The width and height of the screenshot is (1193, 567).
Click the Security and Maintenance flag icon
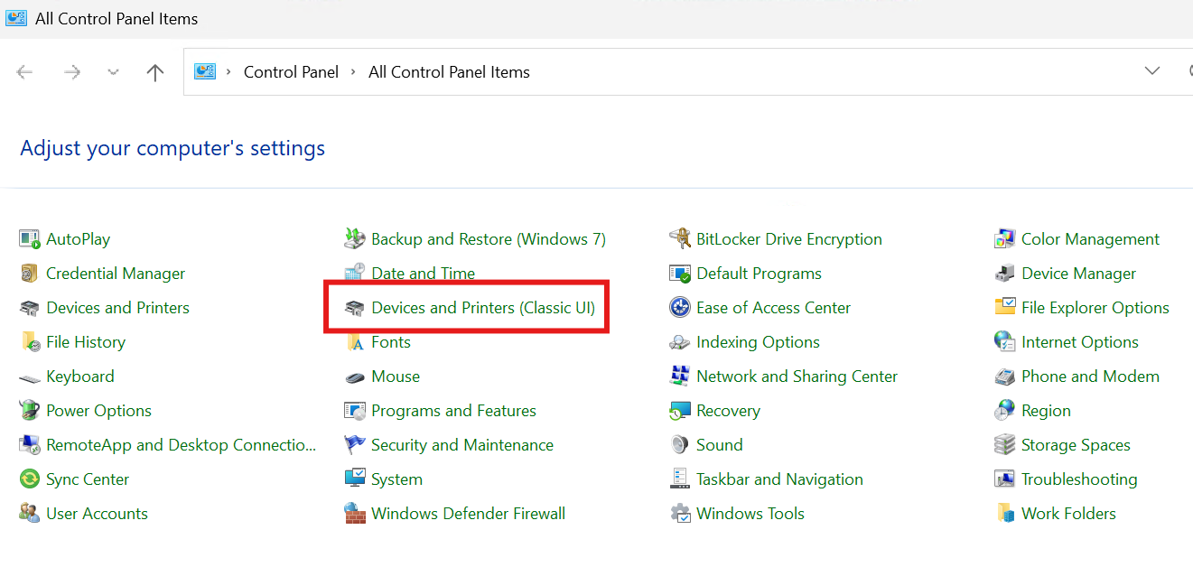[355, 445]
